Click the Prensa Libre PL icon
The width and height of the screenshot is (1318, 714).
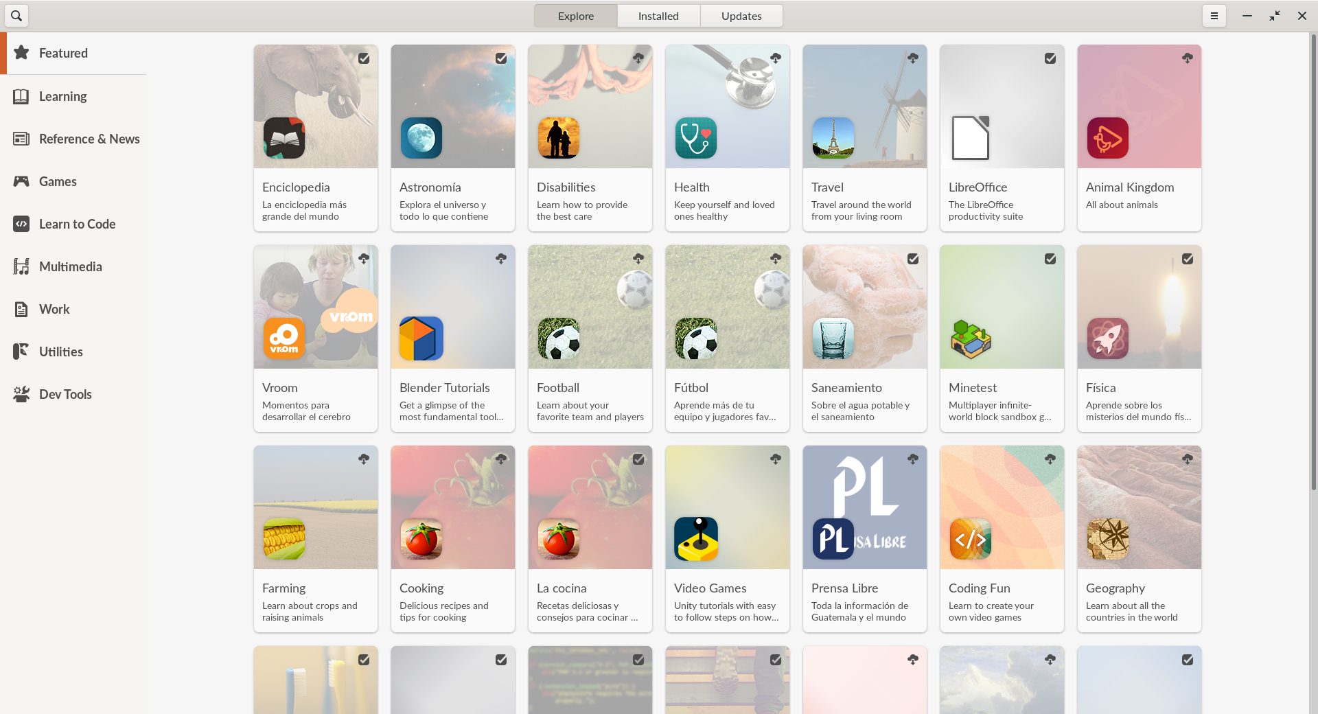pos(833,539)
